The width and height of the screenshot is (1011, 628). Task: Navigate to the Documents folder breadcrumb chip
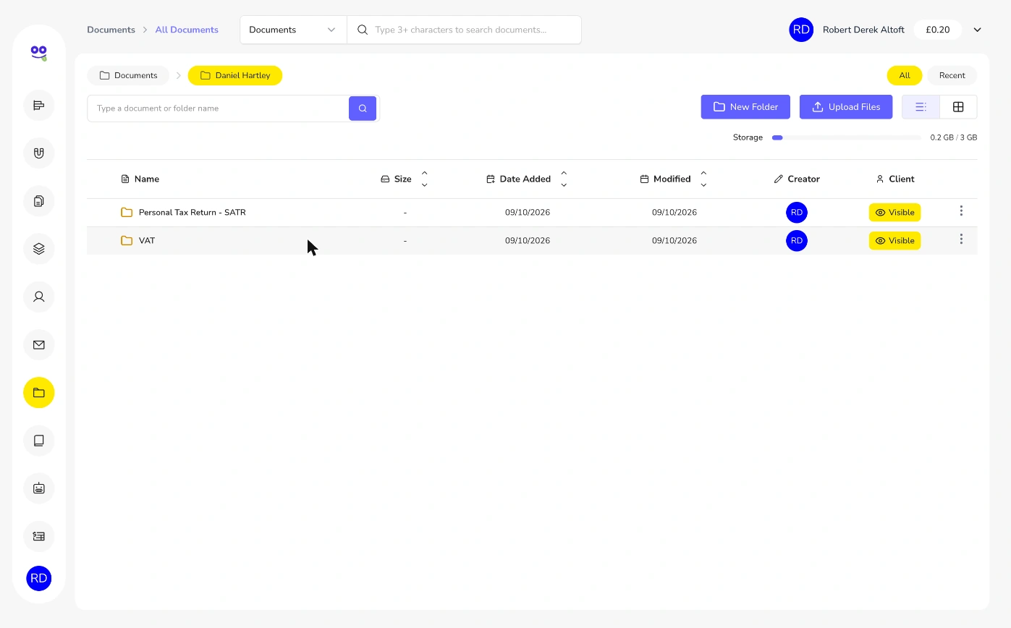coord(128,75)
